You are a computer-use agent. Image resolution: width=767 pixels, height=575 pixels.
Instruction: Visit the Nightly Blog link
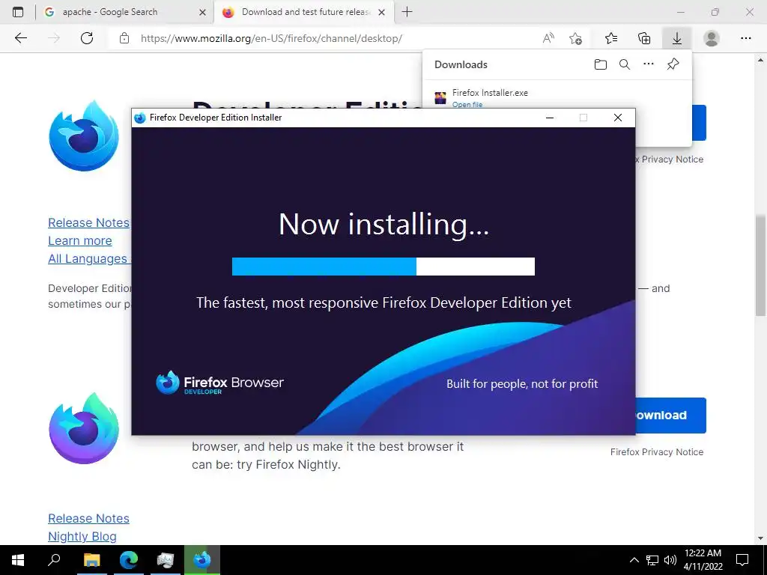tap(82, 536)
